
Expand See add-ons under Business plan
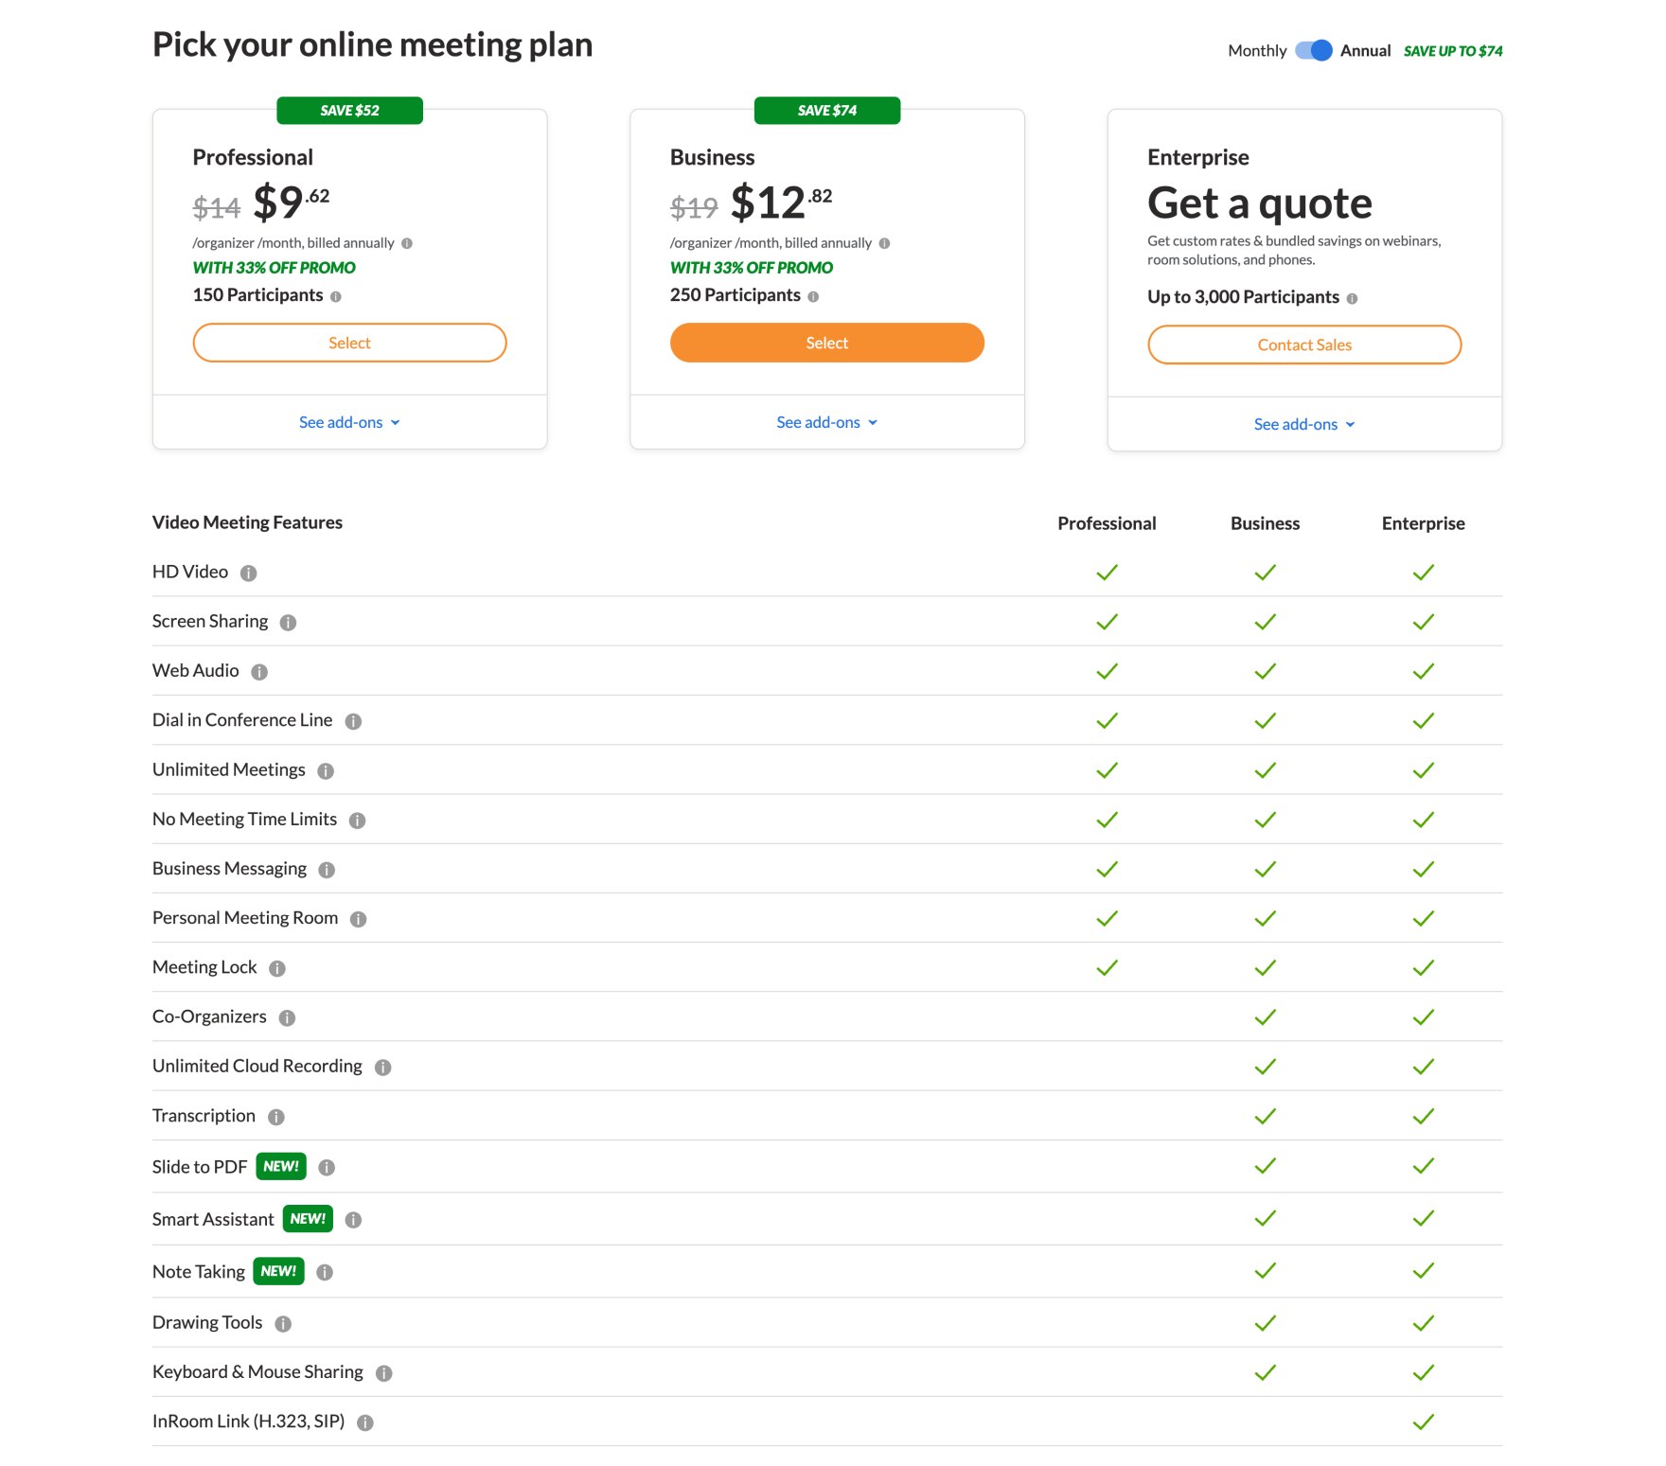[x=826, y=423]
